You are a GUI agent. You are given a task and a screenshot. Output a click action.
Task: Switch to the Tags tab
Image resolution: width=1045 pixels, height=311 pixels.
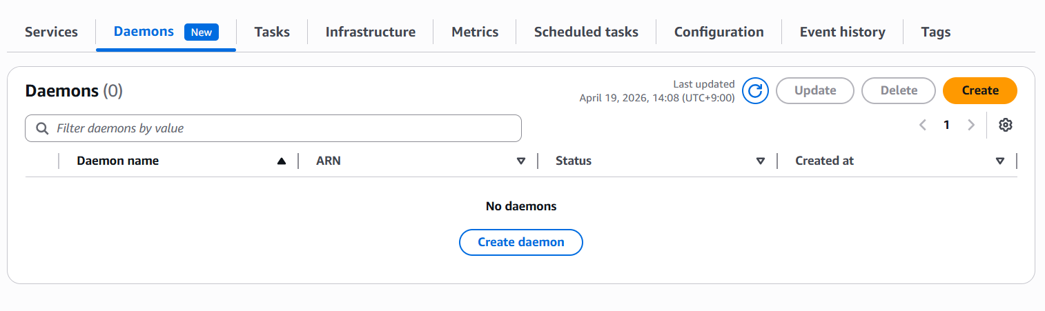click(935, 32)
